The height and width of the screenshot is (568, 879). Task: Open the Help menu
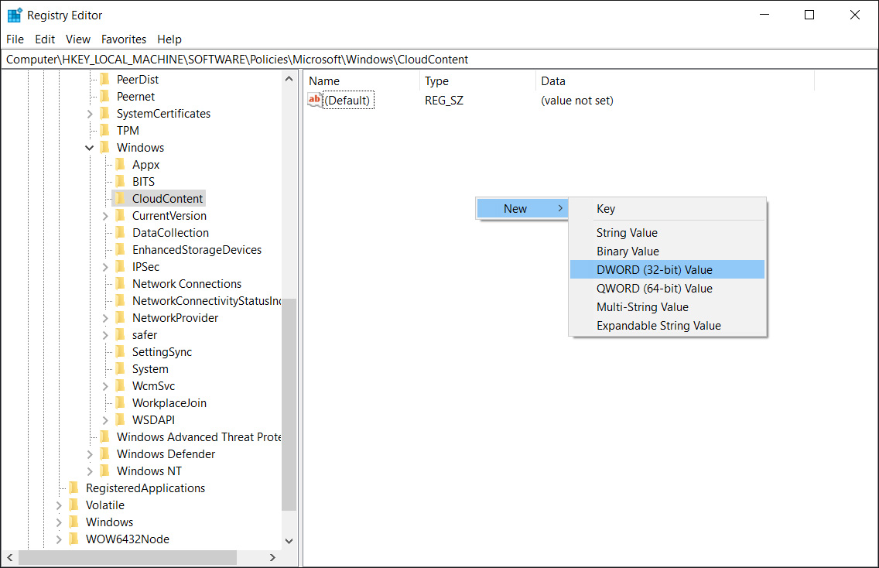(169, 39)
